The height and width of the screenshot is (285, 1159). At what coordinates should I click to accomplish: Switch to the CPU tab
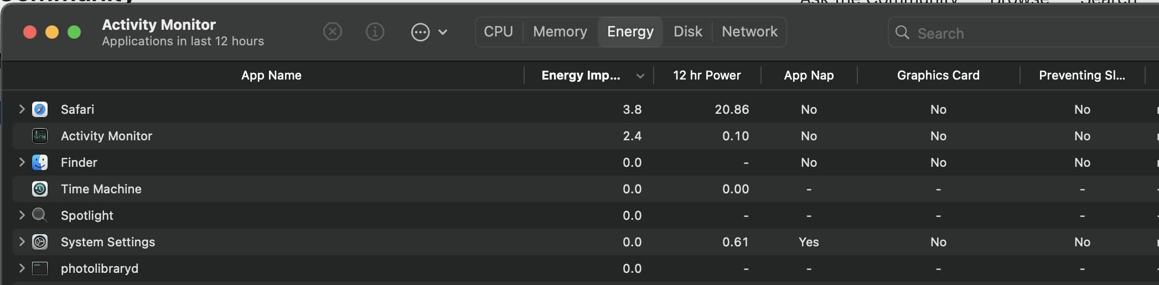click(498, 32)
